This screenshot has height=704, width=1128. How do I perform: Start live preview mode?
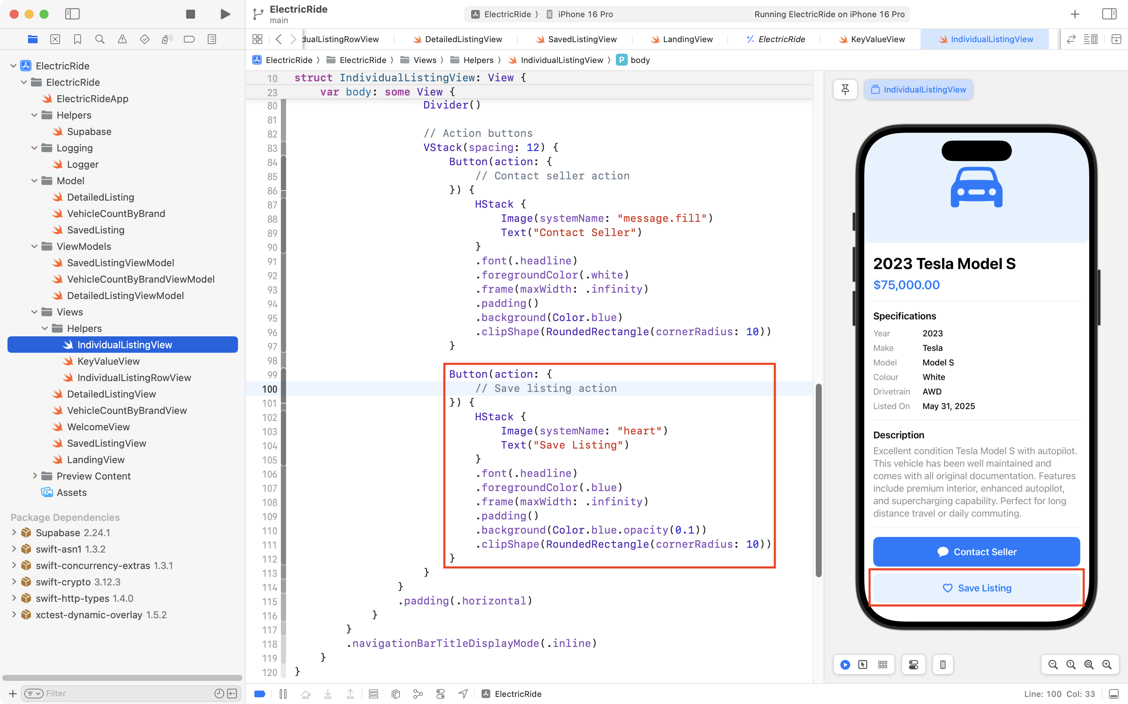845,664
